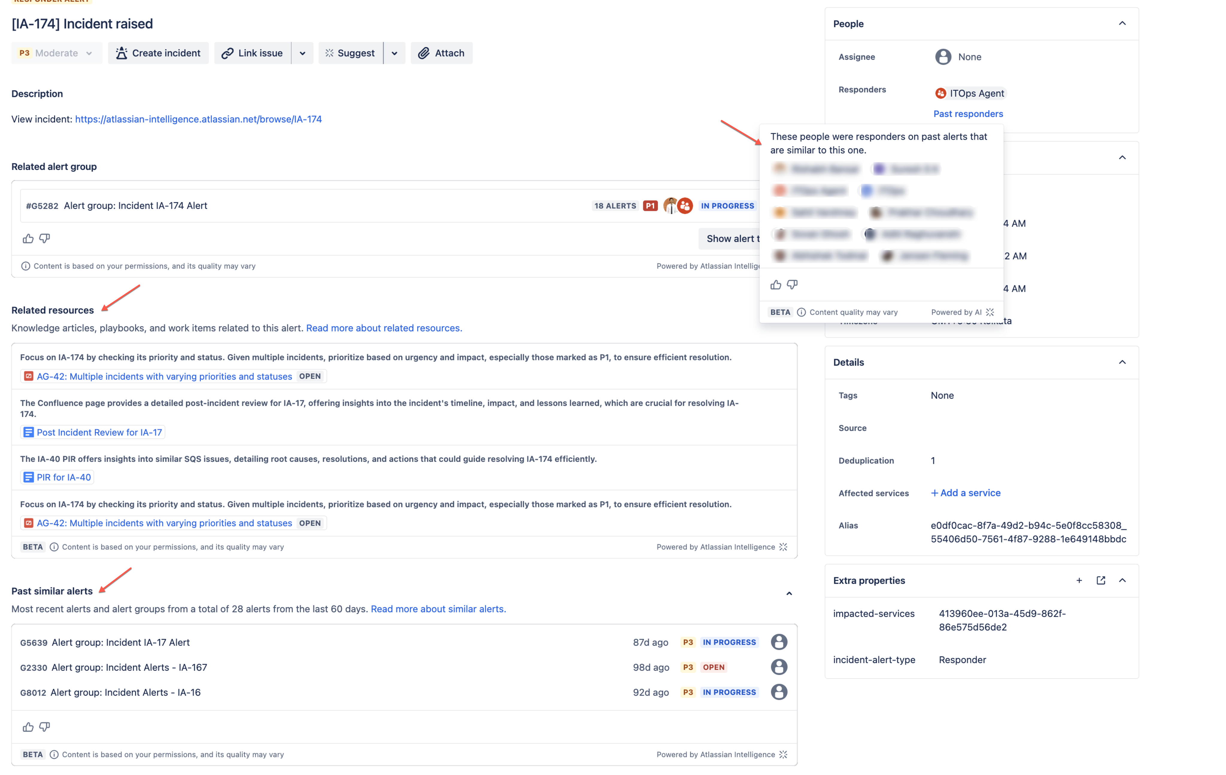Open Extra properties in new window icon

click(1101, 580)
